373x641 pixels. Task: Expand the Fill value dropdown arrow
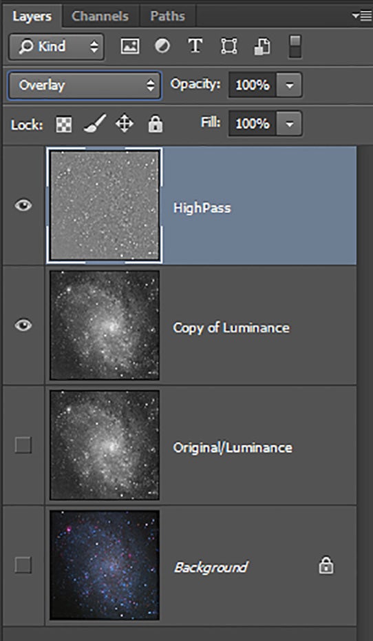pos(289,123)
